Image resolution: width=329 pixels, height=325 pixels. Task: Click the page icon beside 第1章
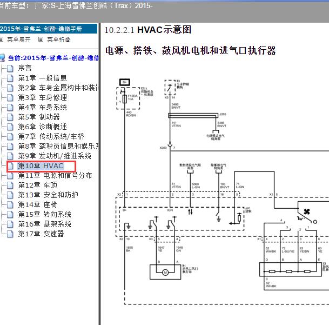click(10, 78)
